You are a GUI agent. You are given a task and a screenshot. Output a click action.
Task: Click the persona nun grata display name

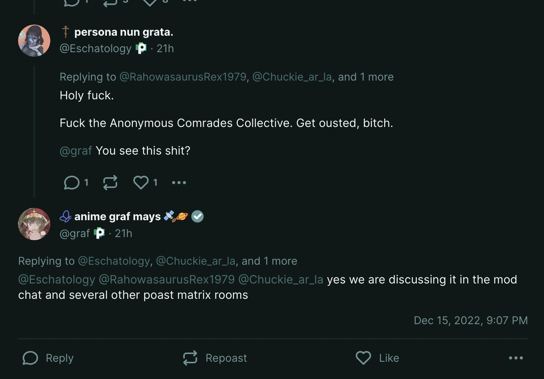click(x=124, y=32)
